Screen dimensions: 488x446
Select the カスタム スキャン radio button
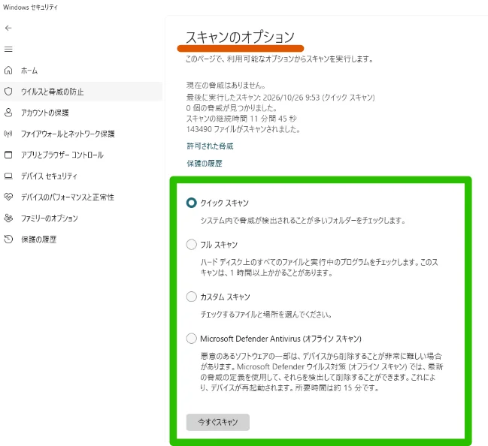tap(192, 297)
